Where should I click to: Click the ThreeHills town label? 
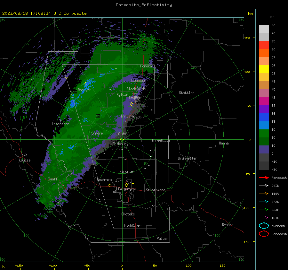tap(161, 140)
